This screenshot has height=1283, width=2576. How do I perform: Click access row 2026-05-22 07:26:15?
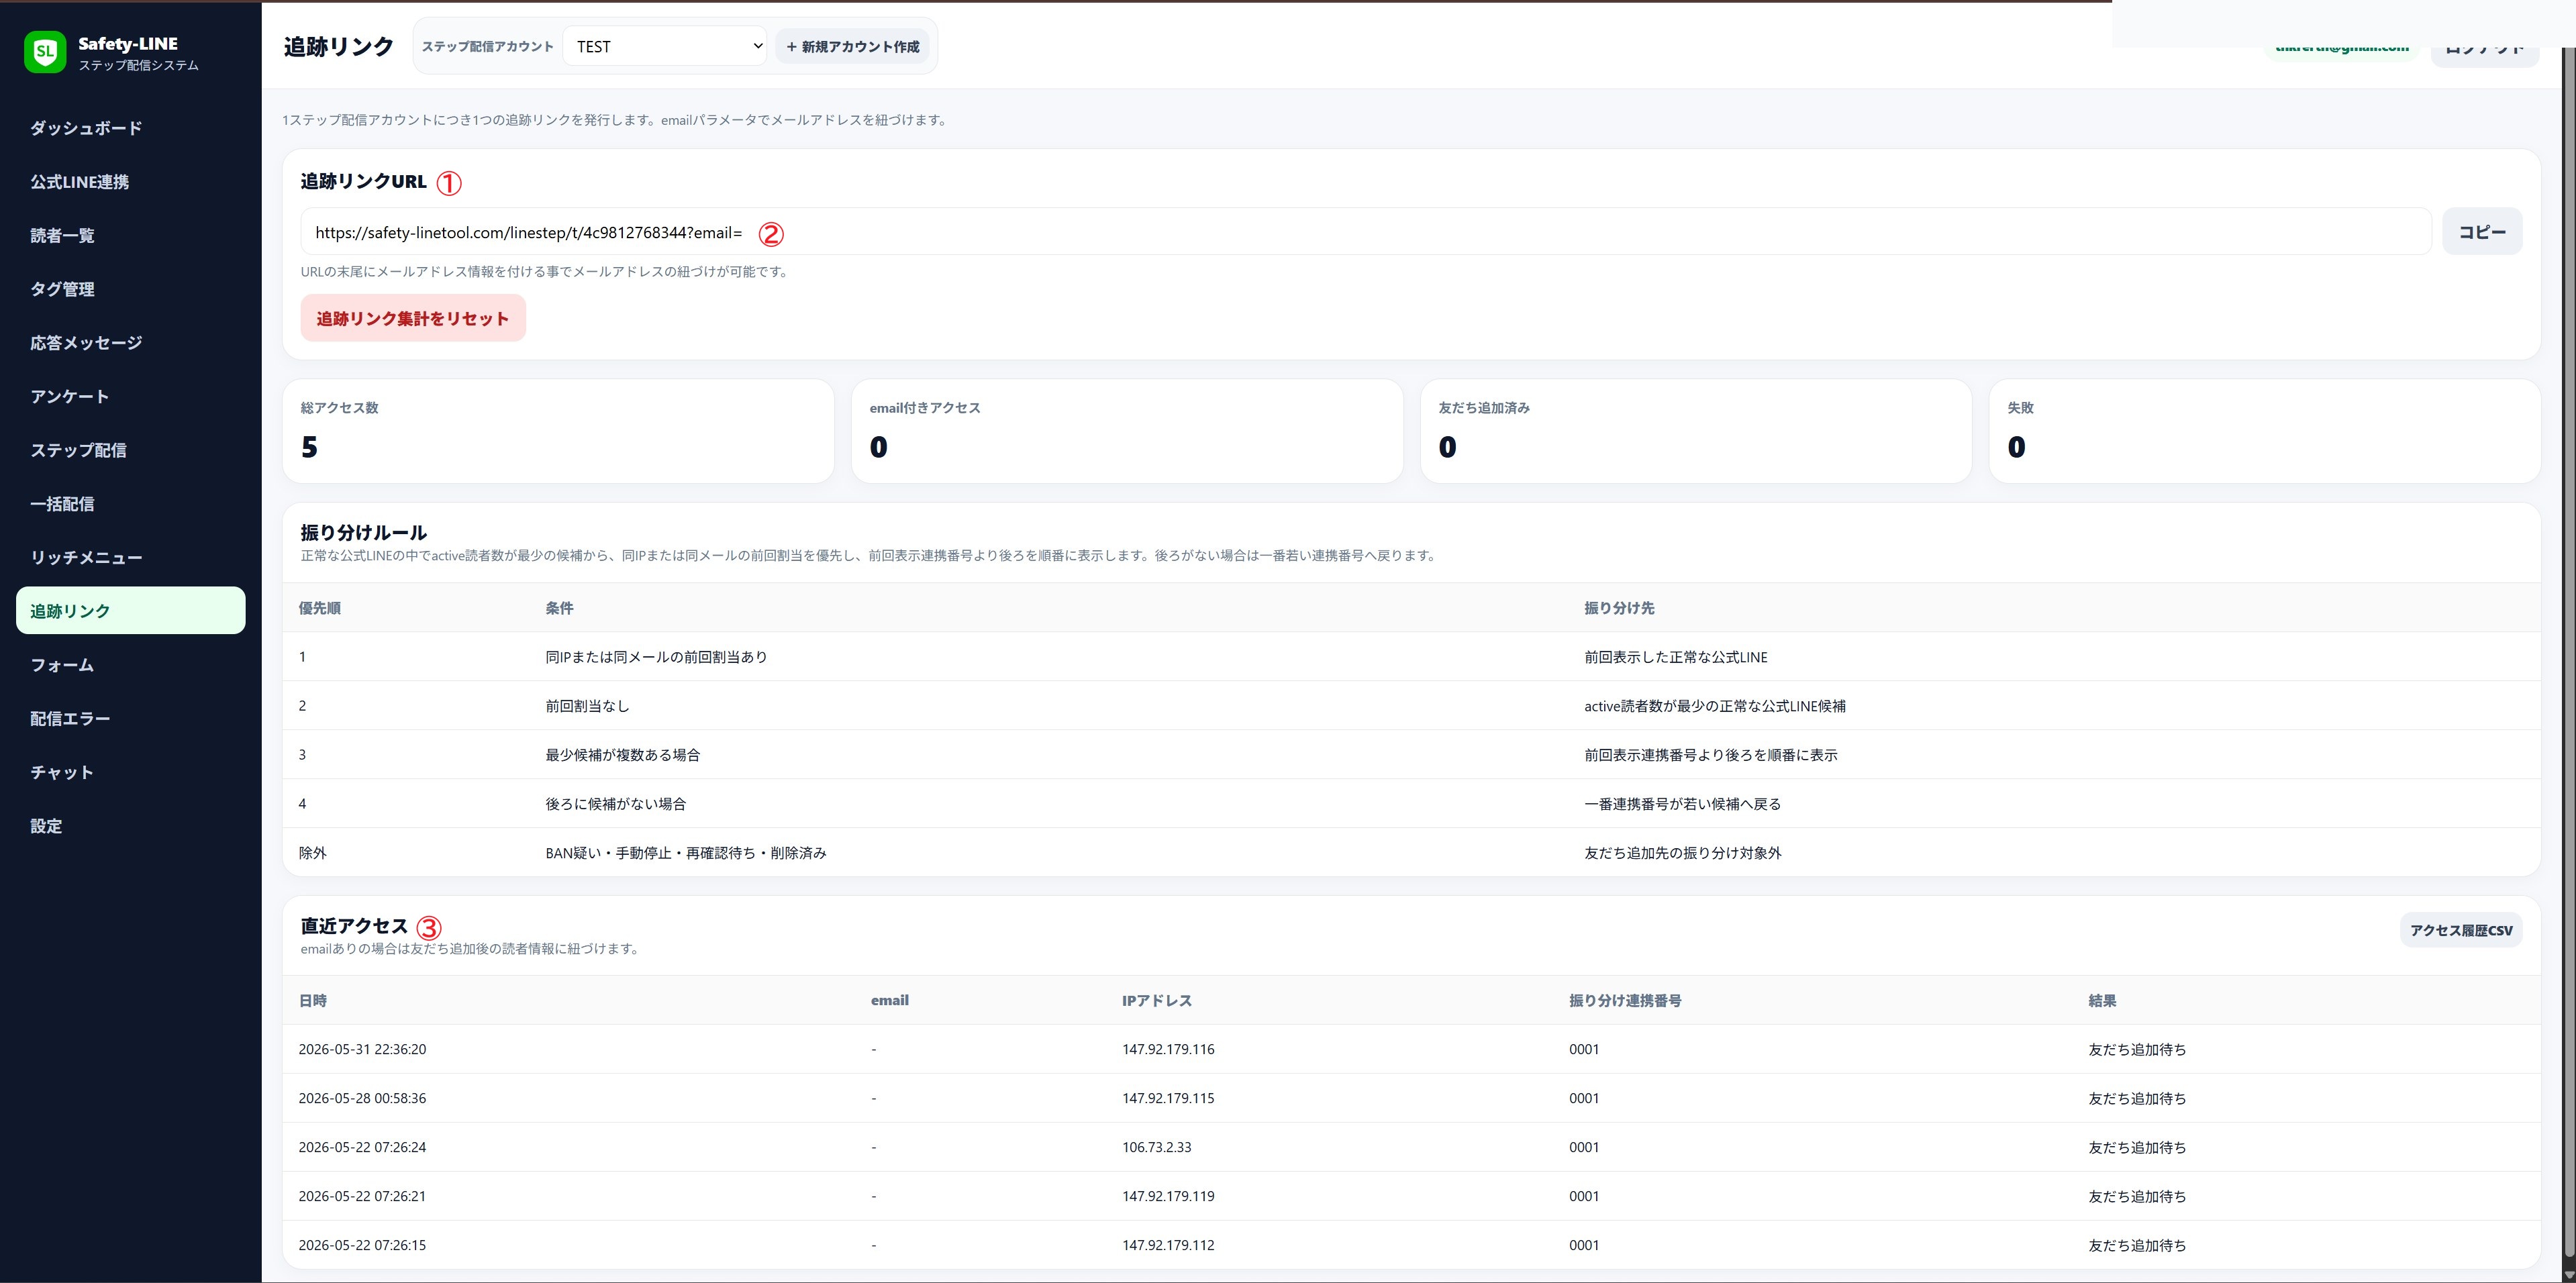point(1411,1245)
